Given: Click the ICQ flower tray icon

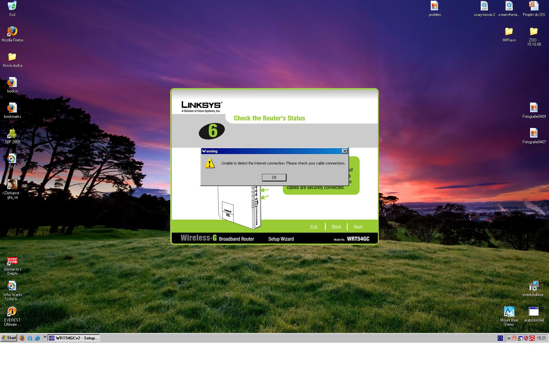Looking at the screenshot, I should click(x=514, y=338).
